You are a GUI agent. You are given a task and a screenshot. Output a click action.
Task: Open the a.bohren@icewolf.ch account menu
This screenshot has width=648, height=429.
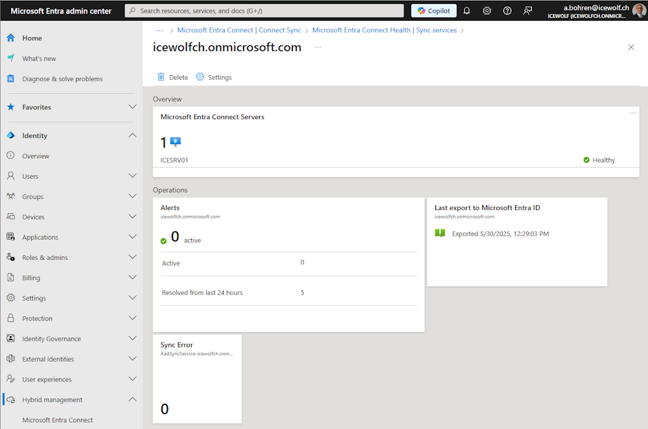click(x=596, y=11)
